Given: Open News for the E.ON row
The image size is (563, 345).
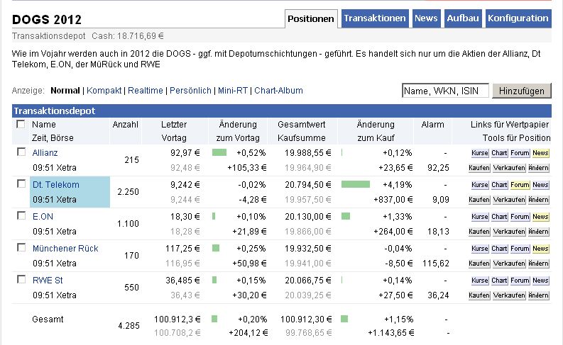Looking at the screenshot, I should click(x=540, y=217).
